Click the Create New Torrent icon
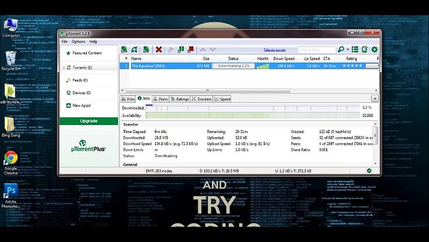The width and height of the screenshot is (429, 242). tap(146, 49)
